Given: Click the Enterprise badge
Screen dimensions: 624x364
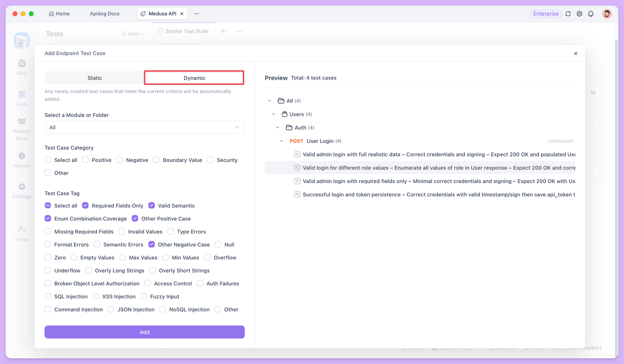Looking at the screenshot, I should (546, 14).
